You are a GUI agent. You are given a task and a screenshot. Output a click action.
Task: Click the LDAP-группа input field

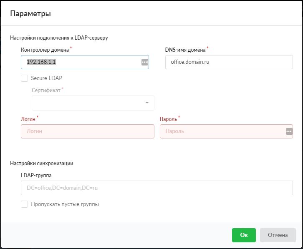click(157, 188)
